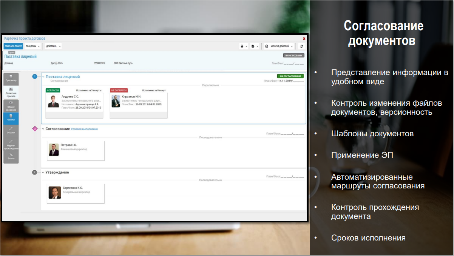The image size is (454, 256).
Task: Open the Просмотр sidebar section
Action: pos(11,79)
